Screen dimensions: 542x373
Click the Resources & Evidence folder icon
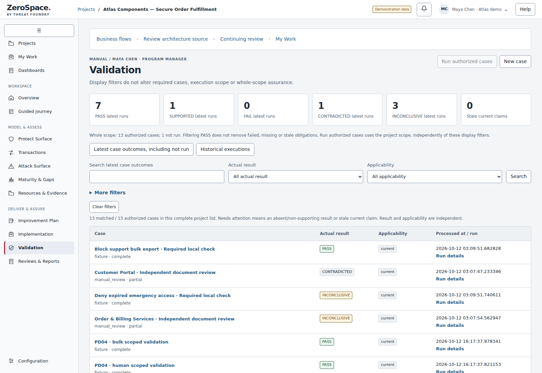(11, 193)
